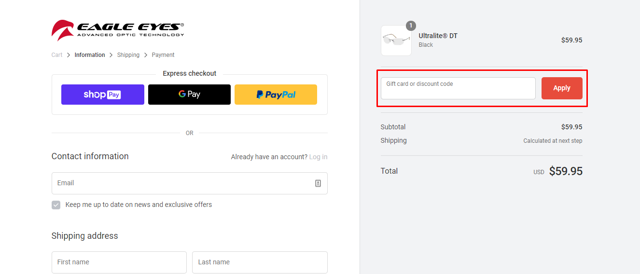Click the Last name field
Screen dimensions: 640x274
(x=260, y=262)
